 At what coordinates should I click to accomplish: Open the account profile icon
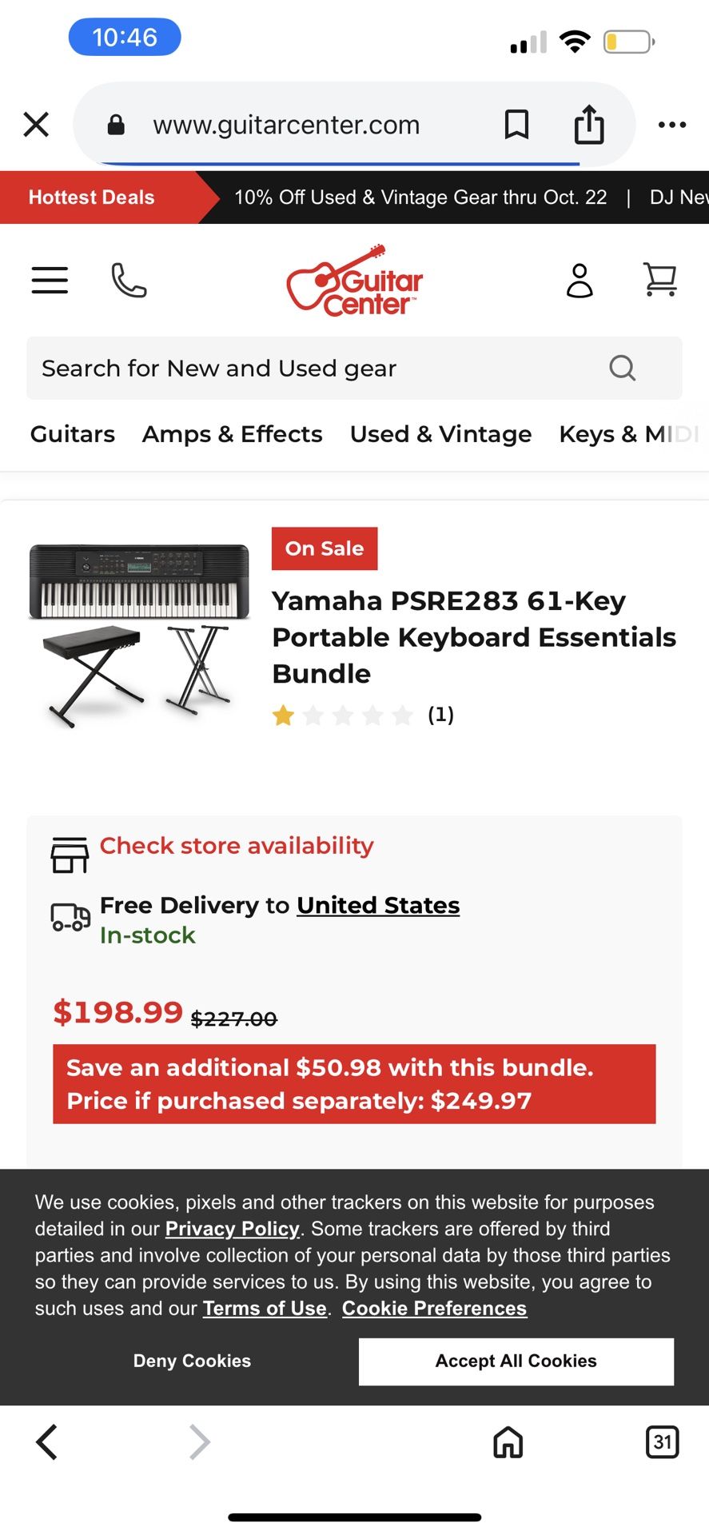click(580, 281)
